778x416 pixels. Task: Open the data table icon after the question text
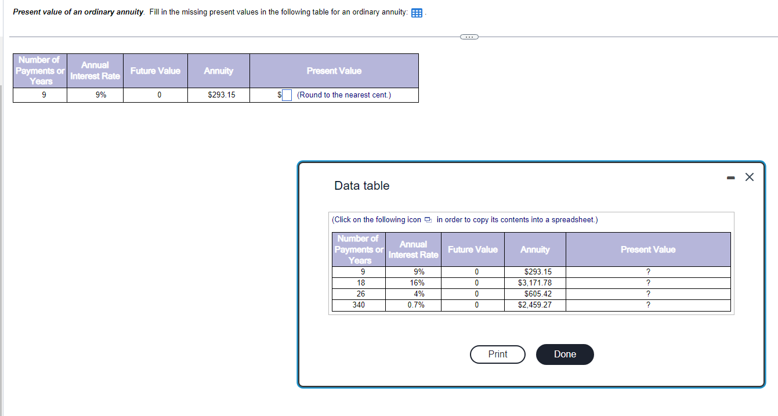pyautogui.click(x=416, y=12)
